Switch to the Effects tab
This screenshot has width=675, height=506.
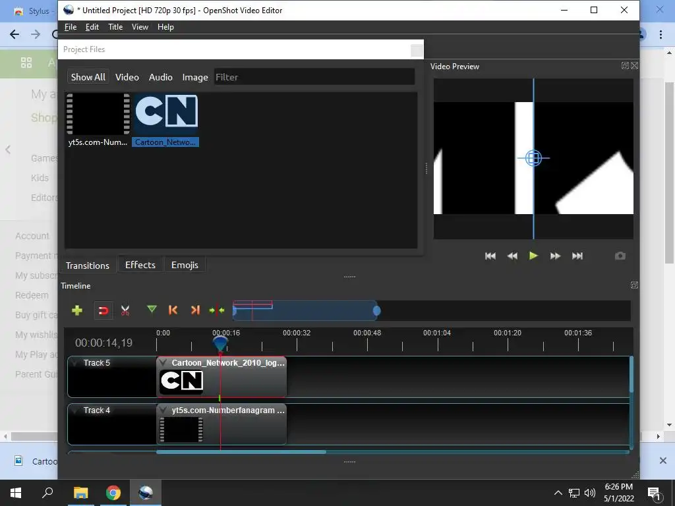140,265
